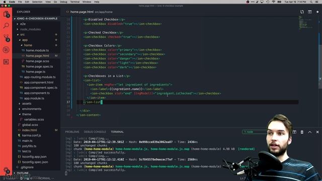The image size is (322, 181).
Task: Expand the environments folder
Action: 31,109
